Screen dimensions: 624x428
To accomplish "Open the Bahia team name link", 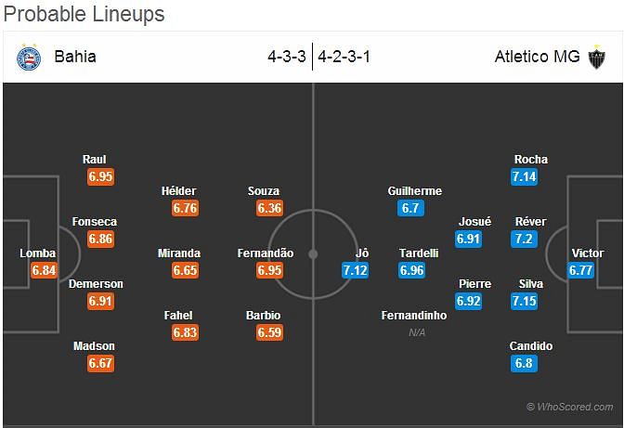I will (75, 57).
